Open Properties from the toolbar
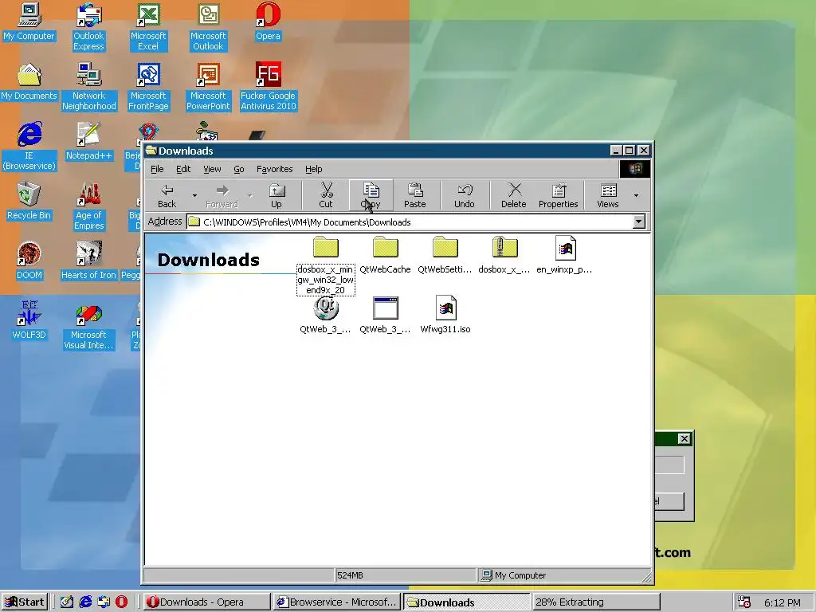The width and height of the screenshot is (816, 612). tap(559, 195)
